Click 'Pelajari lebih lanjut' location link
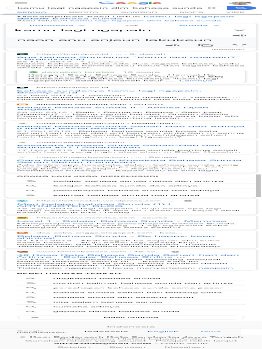 point(197,341)
